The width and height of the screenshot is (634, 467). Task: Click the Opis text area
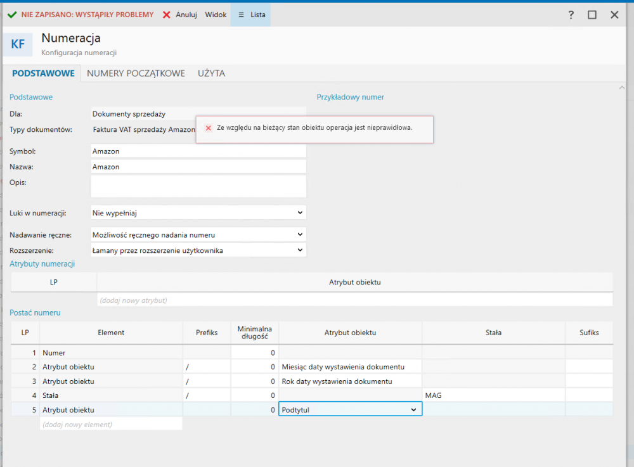point(198,186)
